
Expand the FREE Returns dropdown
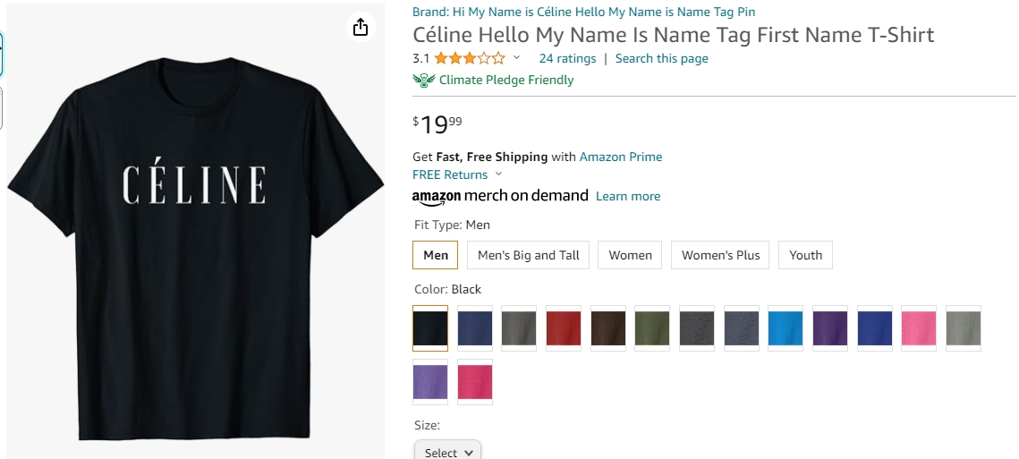point(498,174)
